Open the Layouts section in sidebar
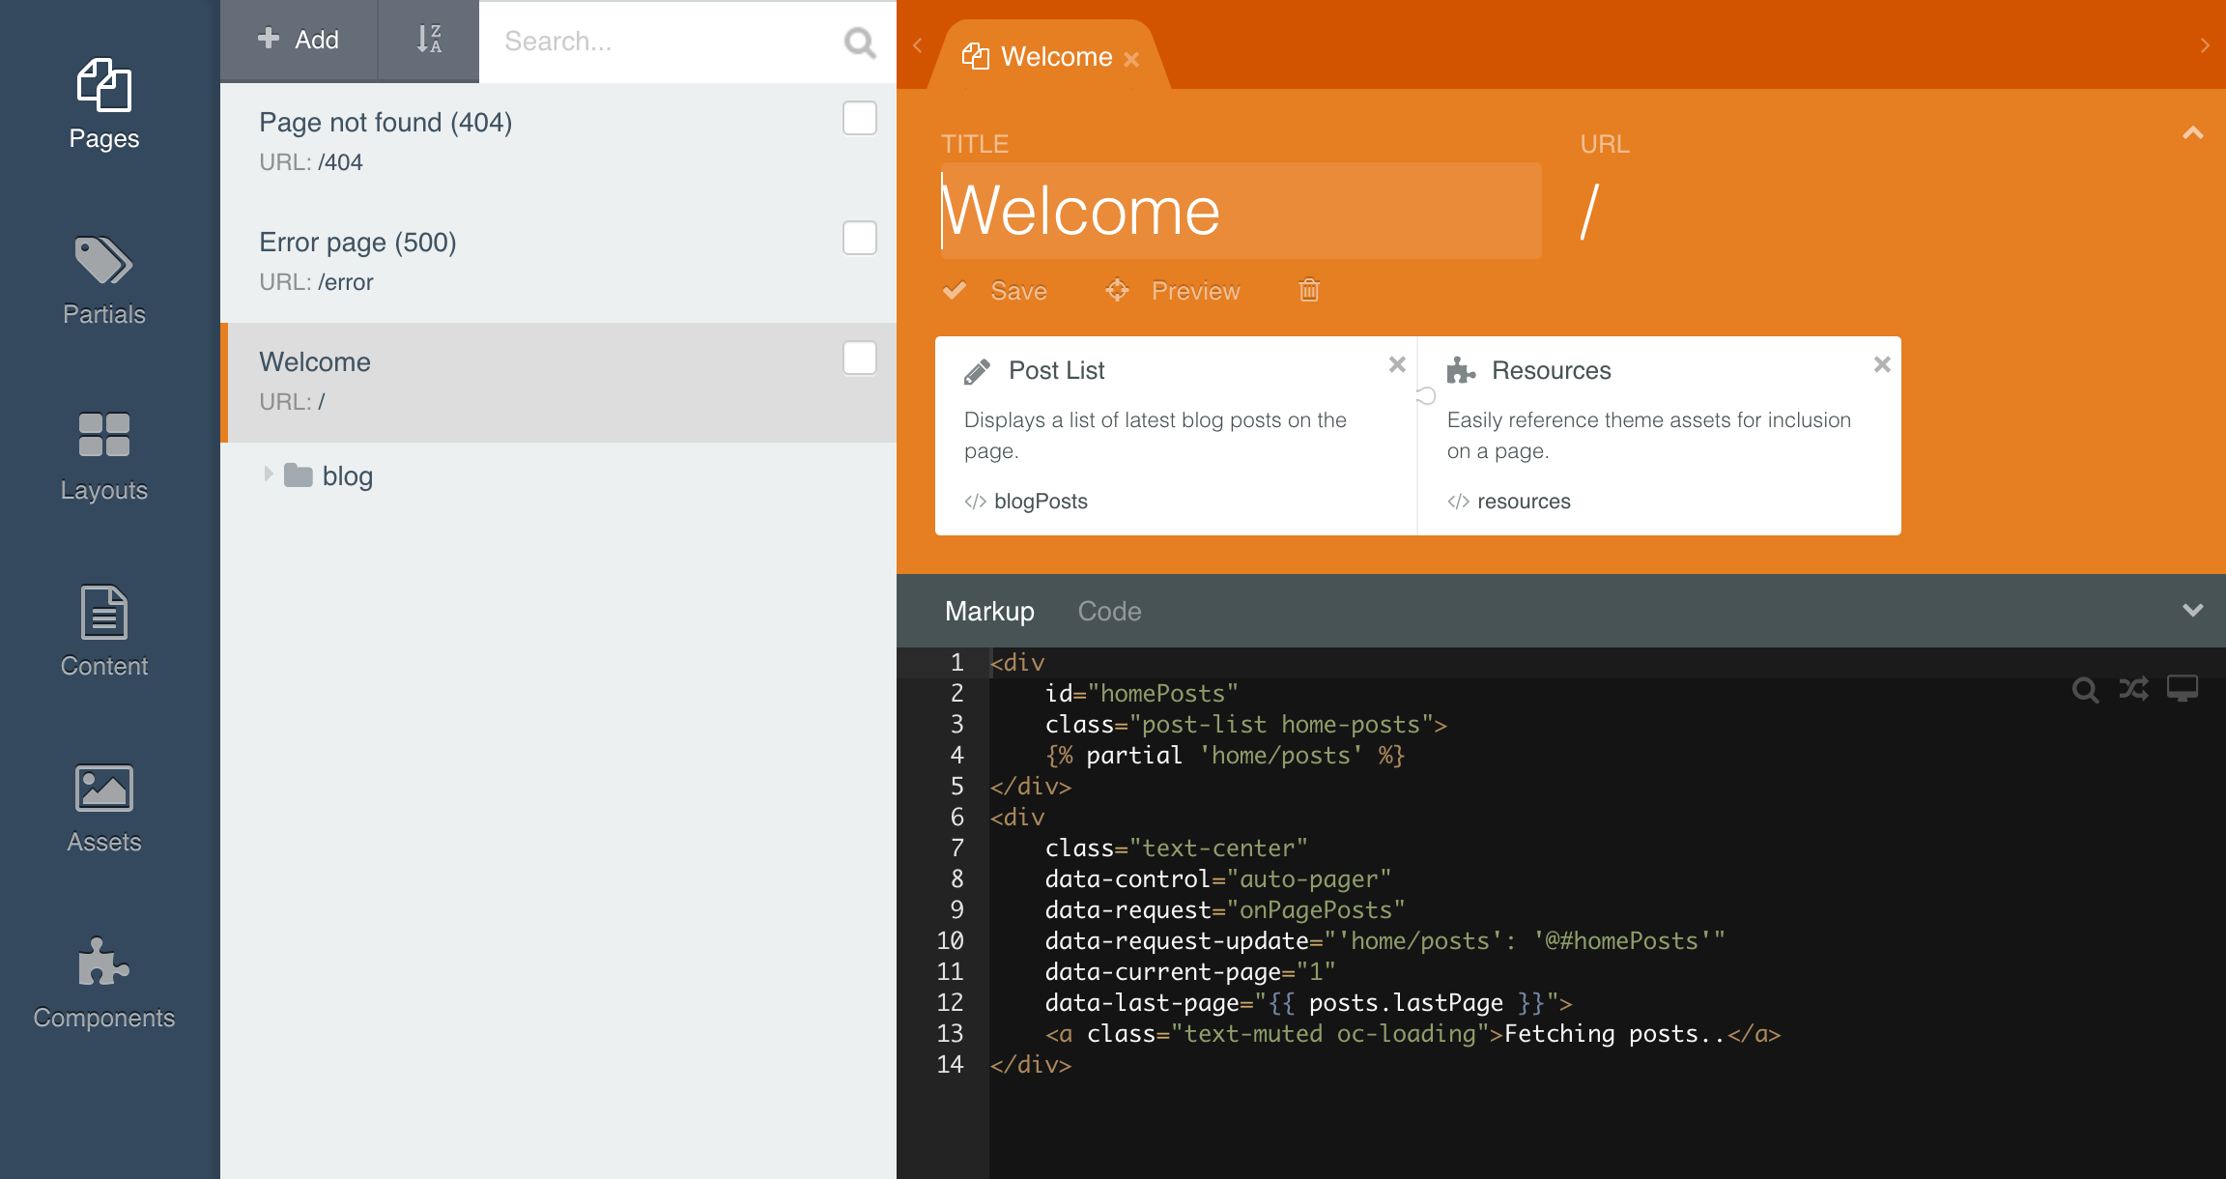This screenshot has height=1179, width=2226. coord(104,455)
